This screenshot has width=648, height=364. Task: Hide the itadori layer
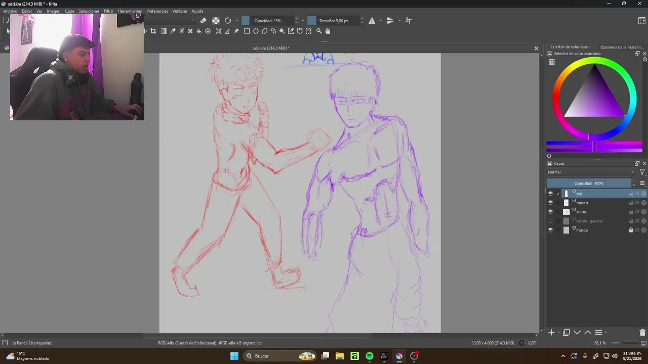click(x=550, y=203)
